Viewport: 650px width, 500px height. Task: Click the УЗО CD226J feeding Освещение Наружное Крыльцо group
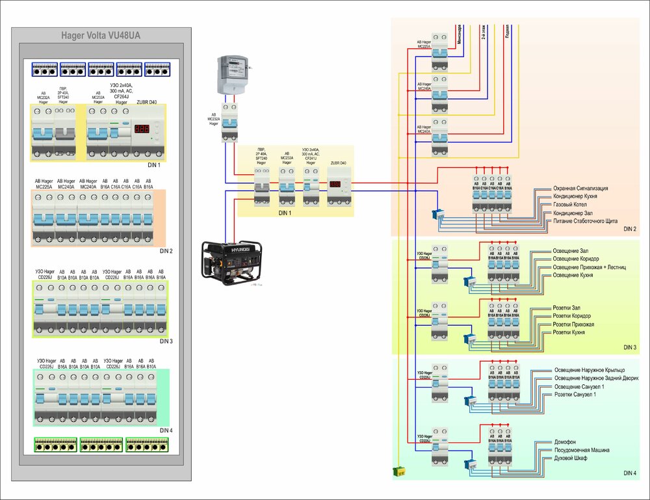[x=439, y=383]
